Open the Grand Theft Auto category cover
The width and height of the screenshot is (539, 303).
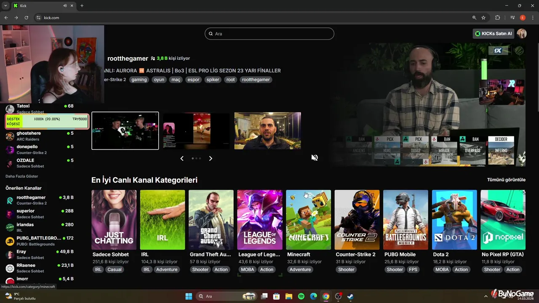coord(211,220)
